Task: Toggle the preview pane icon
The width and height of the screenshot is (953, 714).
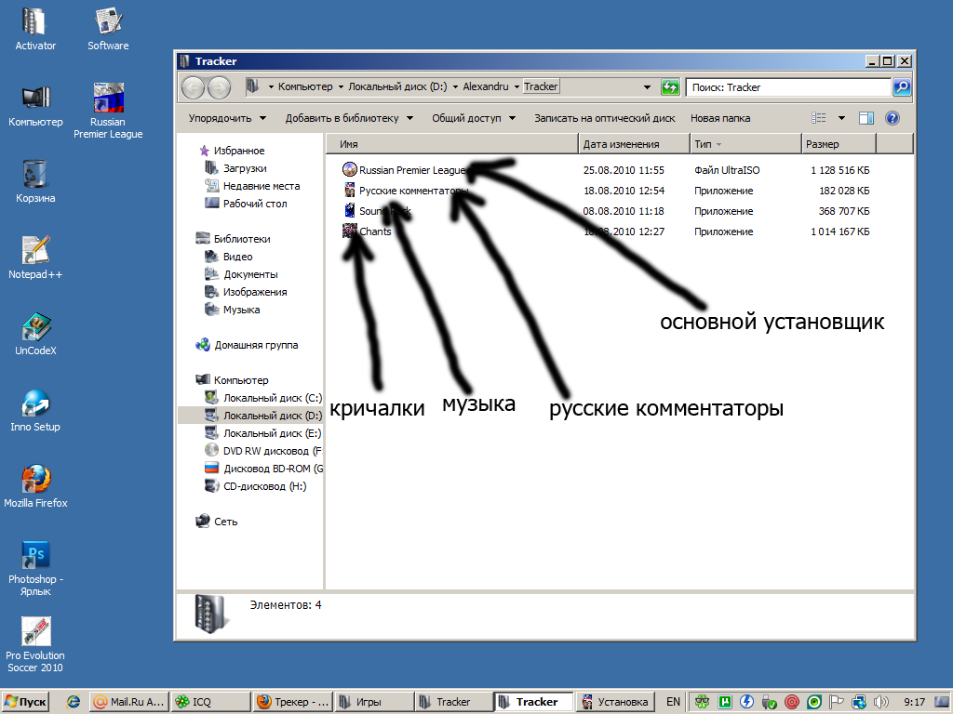Action: [866, 118]
